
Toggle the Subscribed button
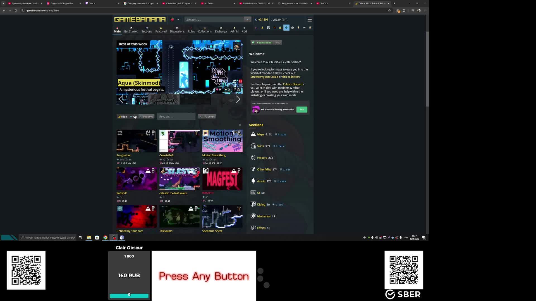pyautogui.click(x=266, y=43)
